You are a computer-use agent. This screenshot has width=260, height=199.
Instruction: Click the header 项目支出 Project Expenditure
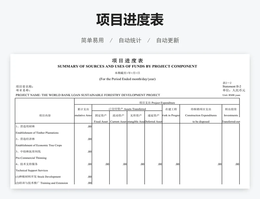(x=157, y=103)
